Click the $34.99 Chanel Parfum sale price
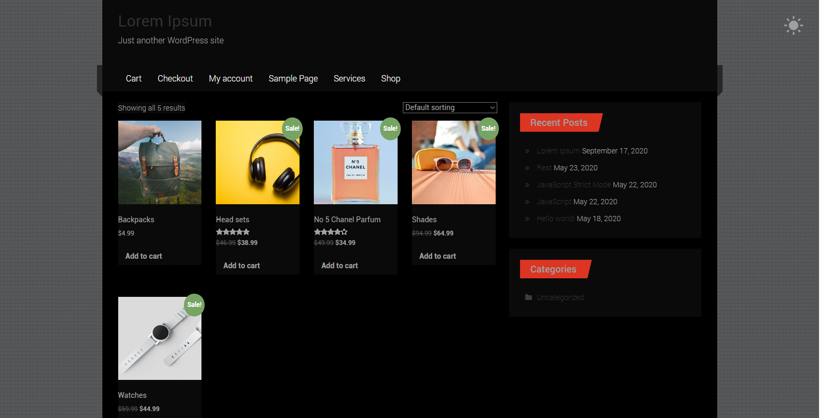 click(346, 243)
